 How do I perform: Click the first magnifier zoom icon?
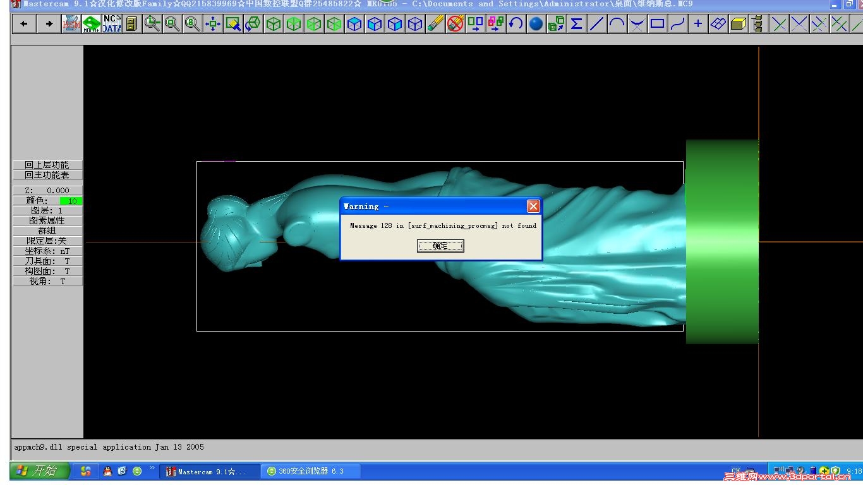tap(152, 24)
